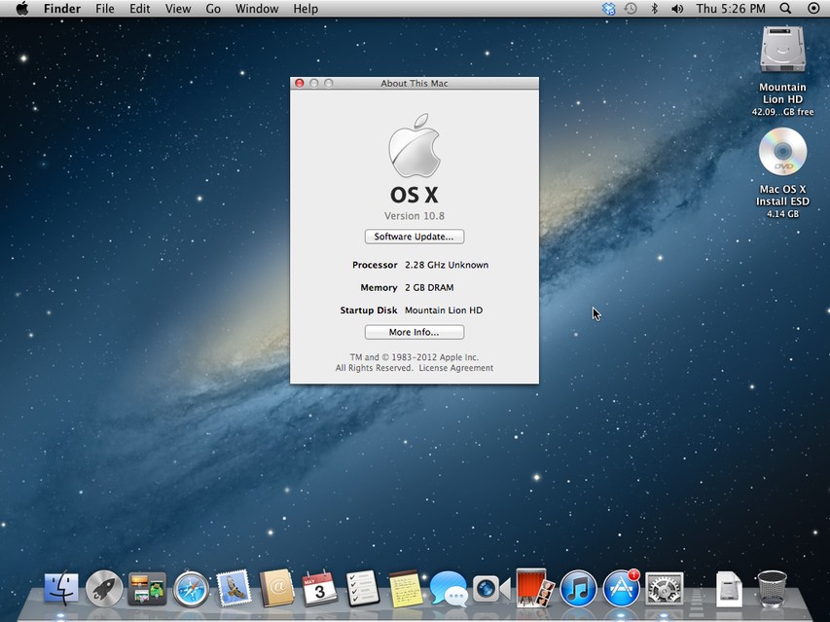Screen dimensions: 830x622
Task: Open System Preferences gear icon
Action: [x=664, y=589]
